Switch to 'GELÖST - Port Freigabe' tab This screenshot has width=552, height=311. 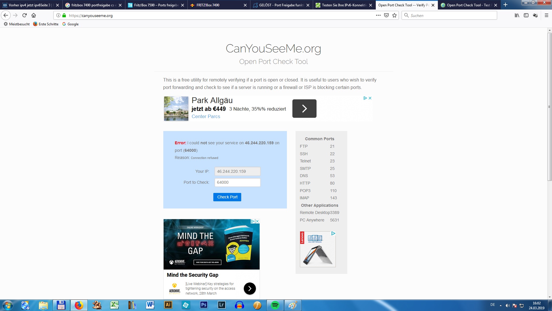click(281, 5)
